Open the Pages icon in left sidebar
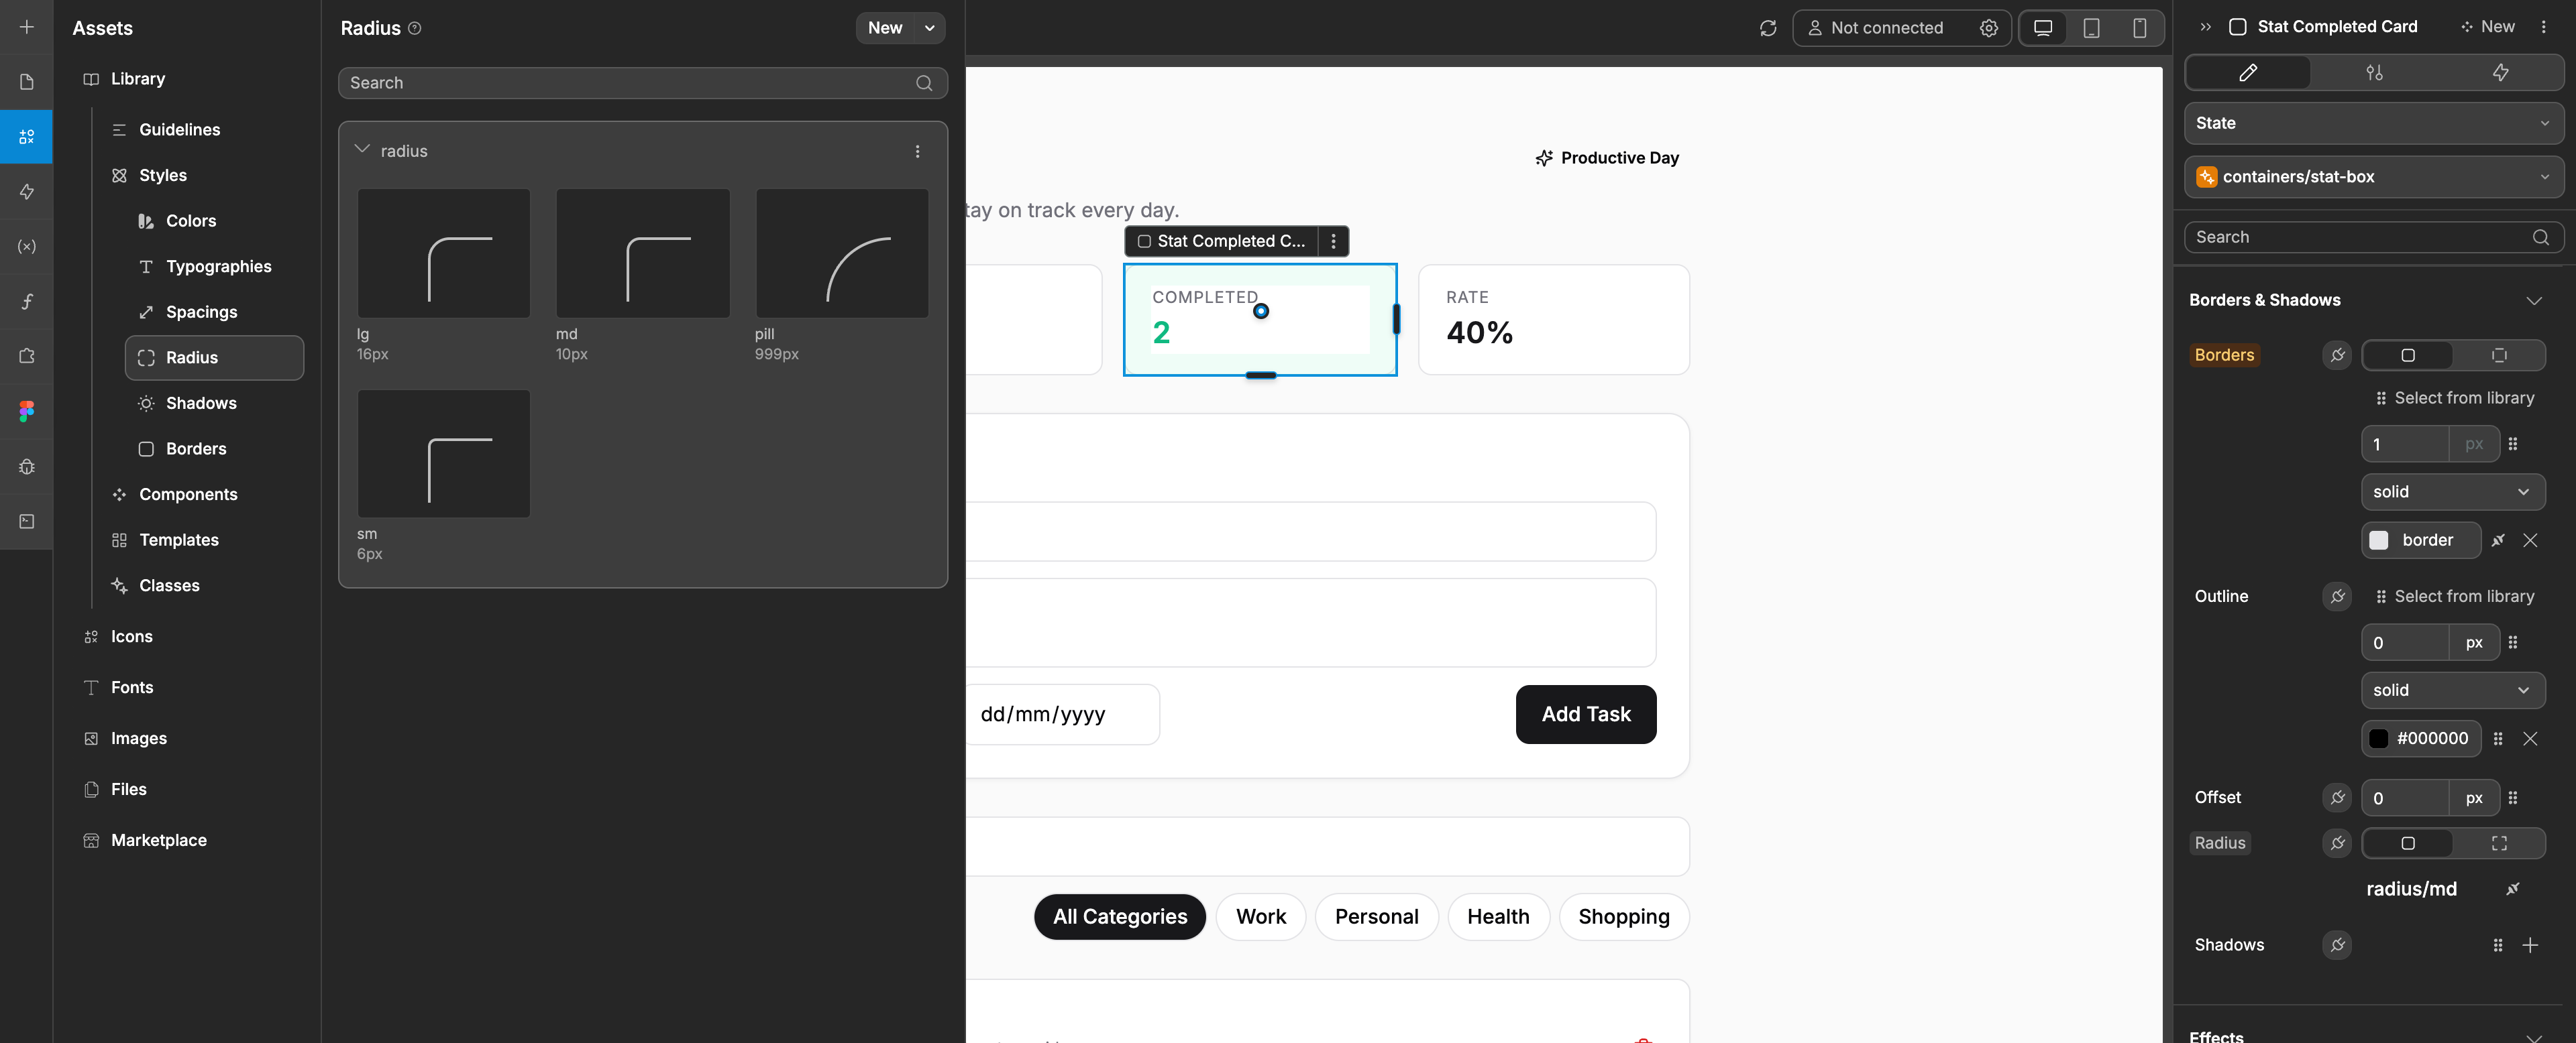 click(x=27, y=82)
